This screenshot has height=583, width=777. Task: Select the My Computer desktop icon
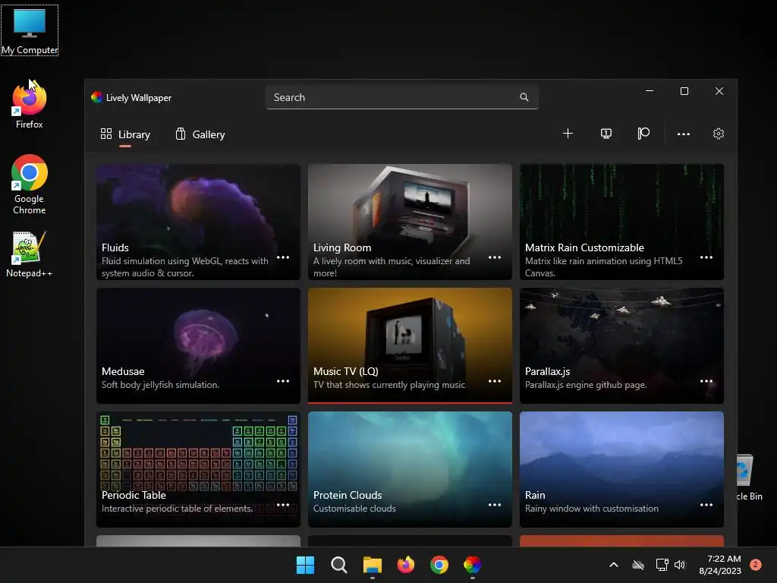click(30, 30)
